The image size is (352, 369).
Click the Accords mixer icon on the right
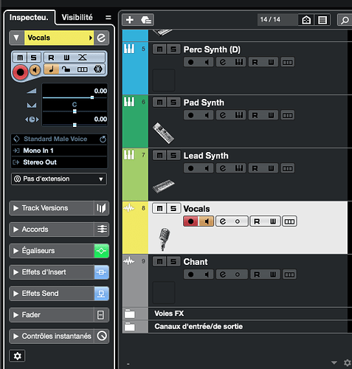(101, 230)
